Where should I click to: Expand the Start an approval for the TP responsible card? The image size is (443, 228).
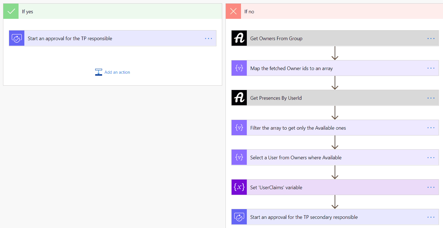113,38
